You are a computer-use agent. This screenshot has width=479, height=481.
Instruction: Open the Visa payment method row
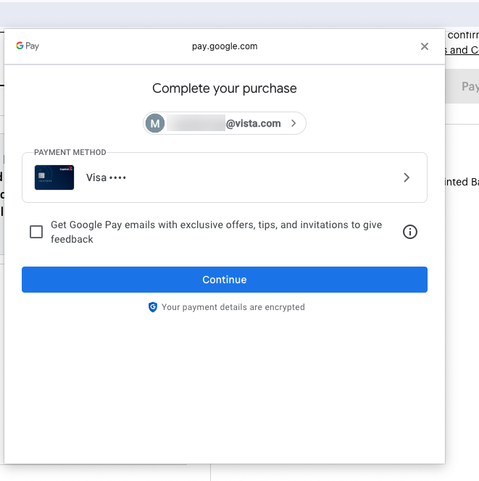point(225,177)
